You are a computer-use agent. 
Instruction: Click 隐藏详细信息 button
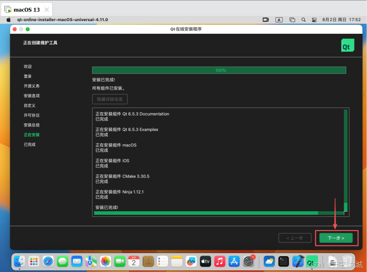click(110, 99)
